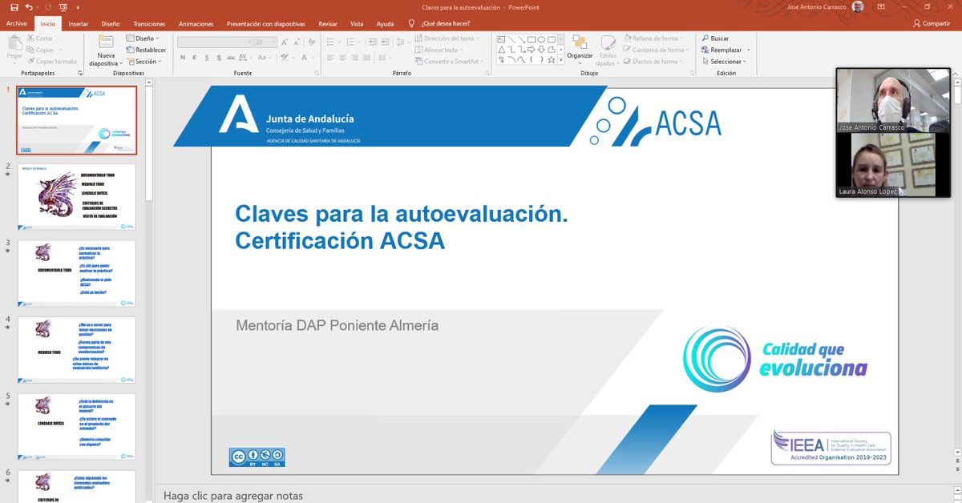Justify paragraph text
Image resolution: width=962 pixels, height=503 pixels.
(366, 58)
